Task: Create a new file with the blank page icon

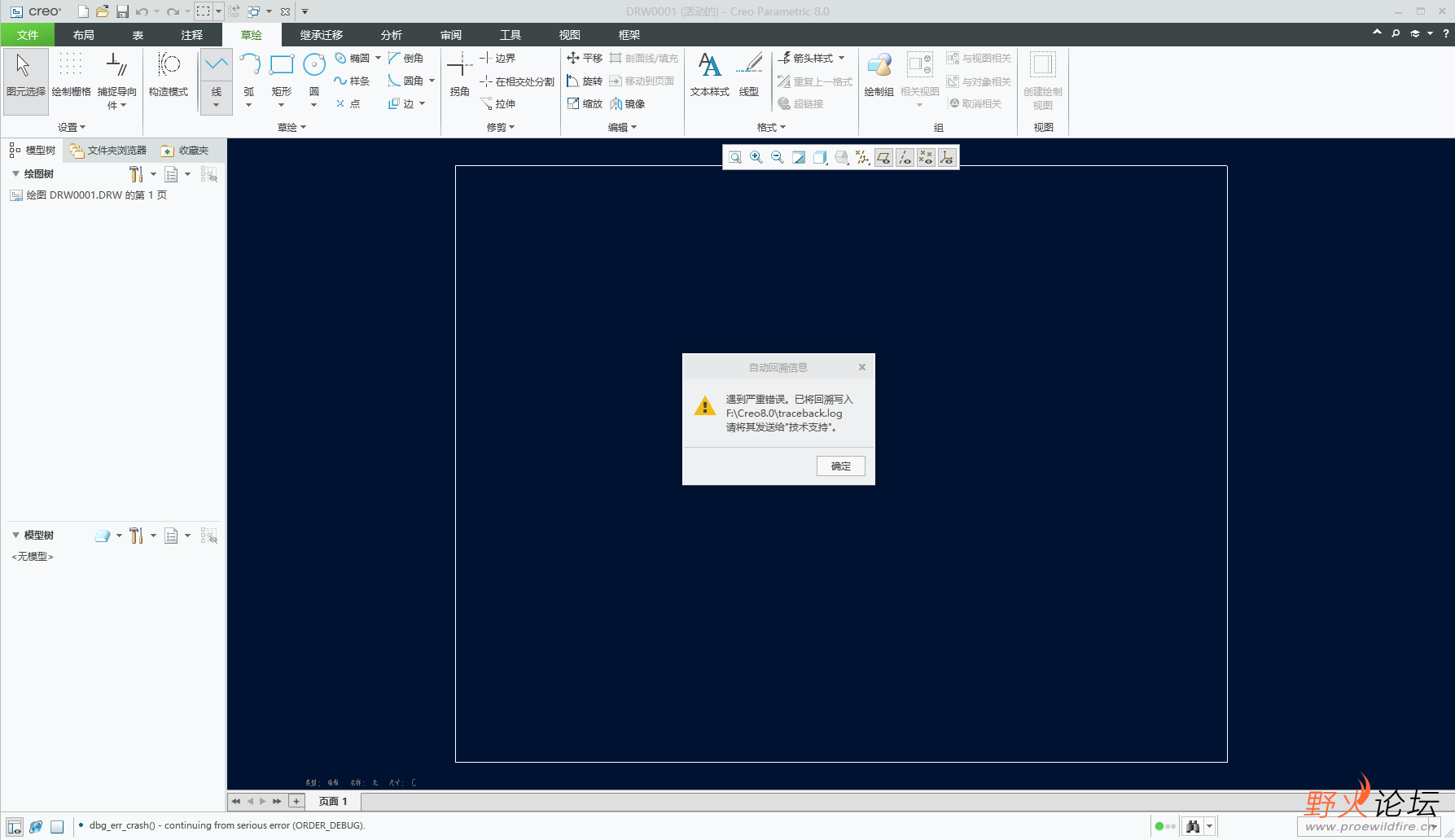Action: (83, 11)
